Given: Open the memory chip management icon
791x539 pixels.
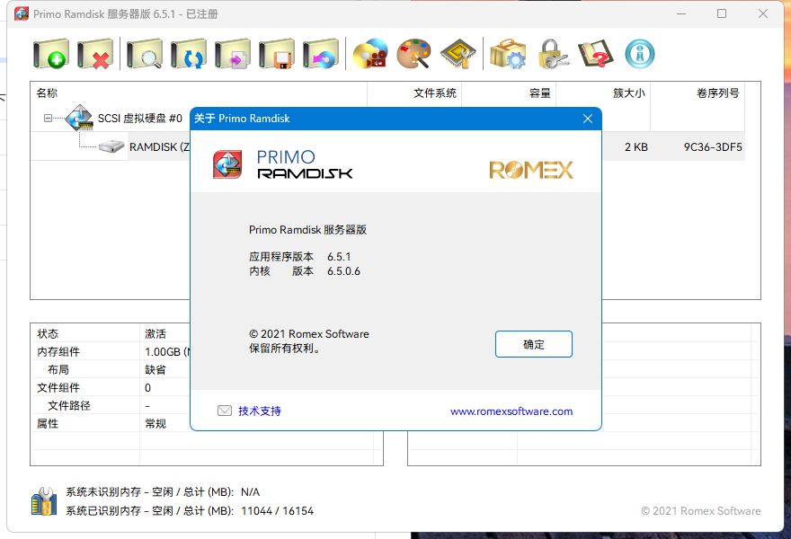Looking at the screenshot, I should 458,53.
